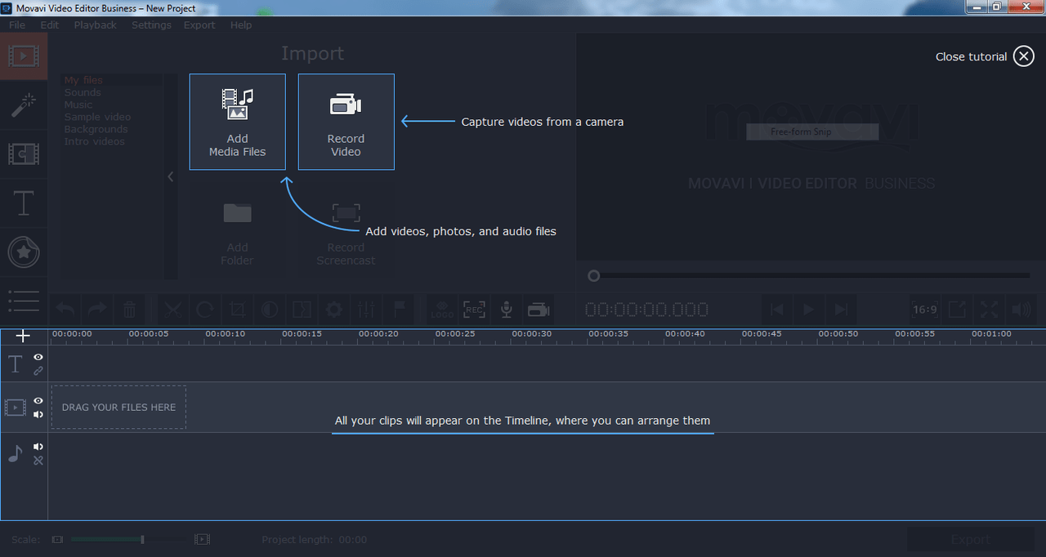Viewport: 1046px width, 557px height.
Task: Click the fullscreen preview arrows icon
Action: click(989, 310)
